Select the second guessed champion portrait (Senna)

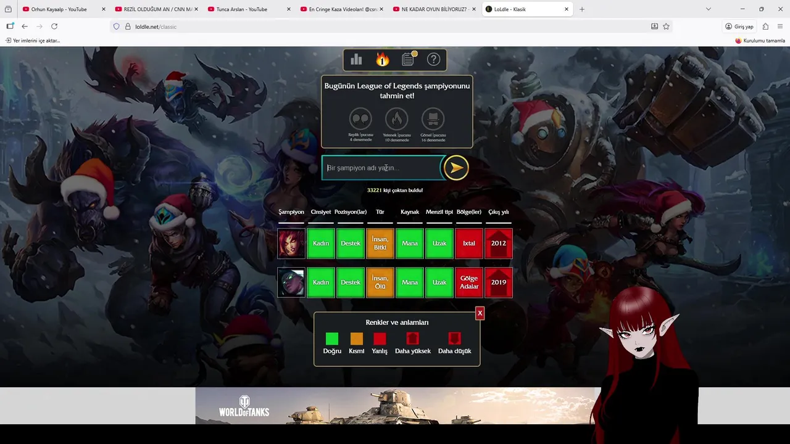[291, 282]
